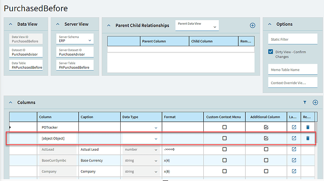Collapse the Columns section
The width and height of the screenshot is (324, 181).
pos(10,102)
